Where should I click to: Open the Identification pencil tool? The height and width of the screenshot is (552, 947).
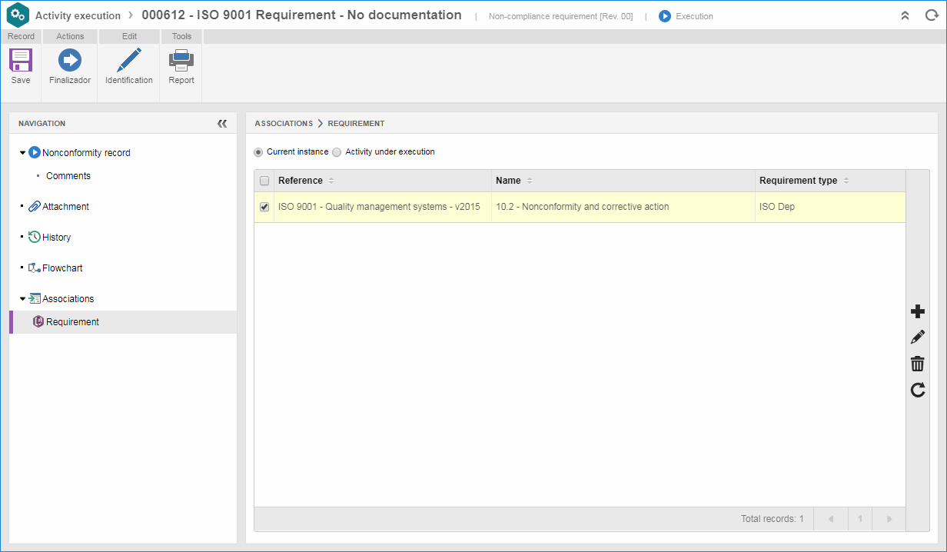[x=129, y=60]
